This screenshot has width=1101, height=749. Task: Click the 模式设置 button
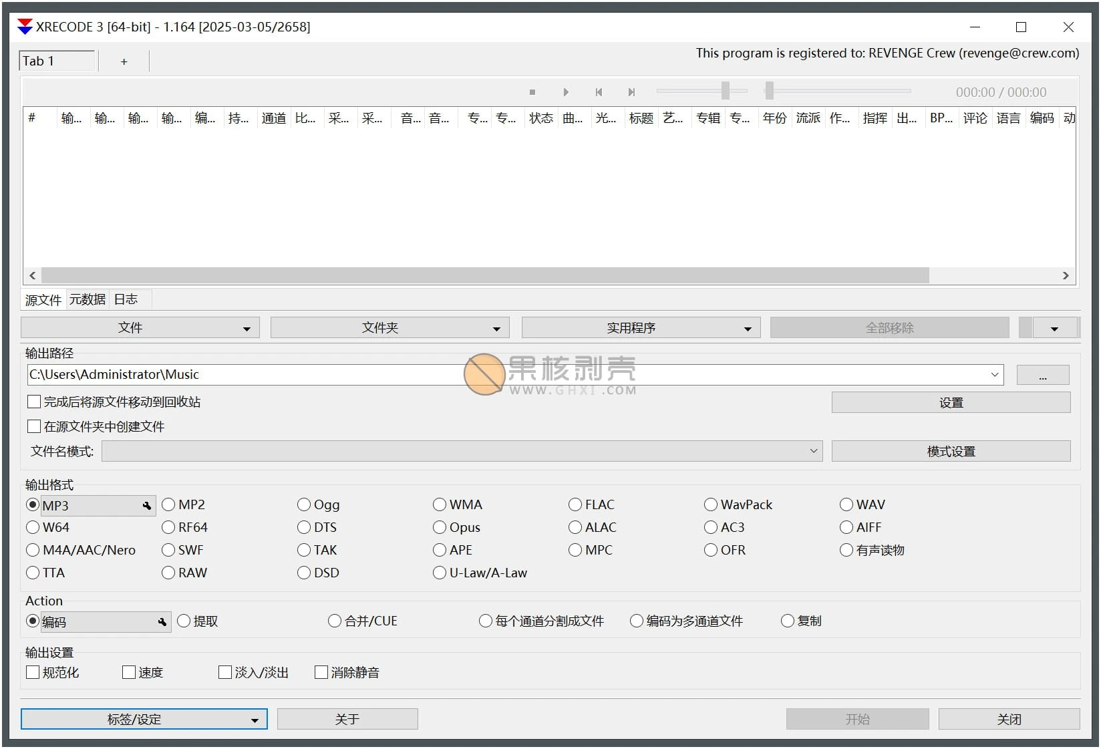(x=951, y=451)
